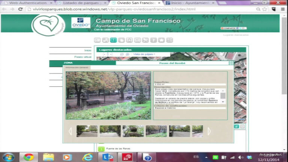288x162 pixels.
Task: Click the magnifier zoom icon in the address bar
Action: (x=258, y=9)
